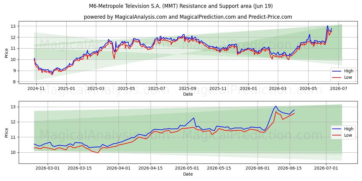
Task: Click the '2025-05' tick label on top chart
Action: click(x=126, y=89)
